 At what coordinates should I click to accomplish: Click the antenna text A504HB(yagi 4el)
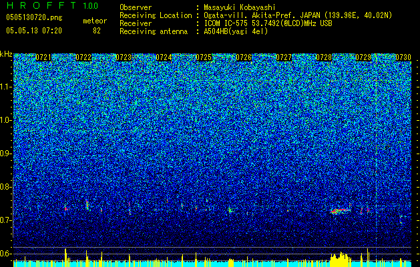(236, 31)
